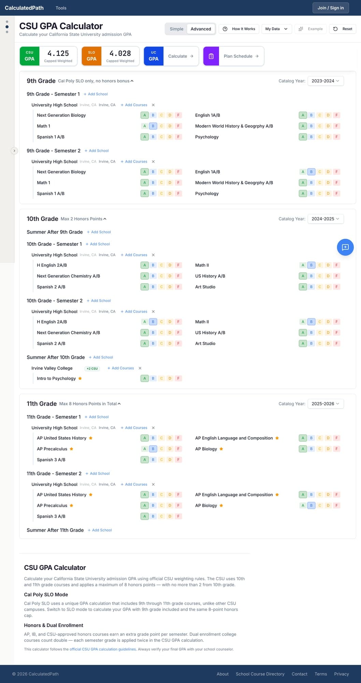The image size is (361, 683).
Task: Open the 2023-2024 Catalog Year dropdown
Action: [x=325, y=81]
